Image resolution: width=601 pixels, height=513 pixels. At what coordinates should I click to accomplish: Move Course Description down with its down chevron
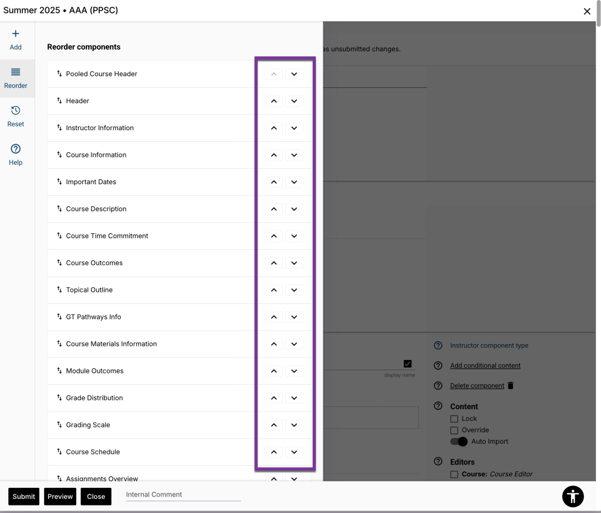click(294, 209)
